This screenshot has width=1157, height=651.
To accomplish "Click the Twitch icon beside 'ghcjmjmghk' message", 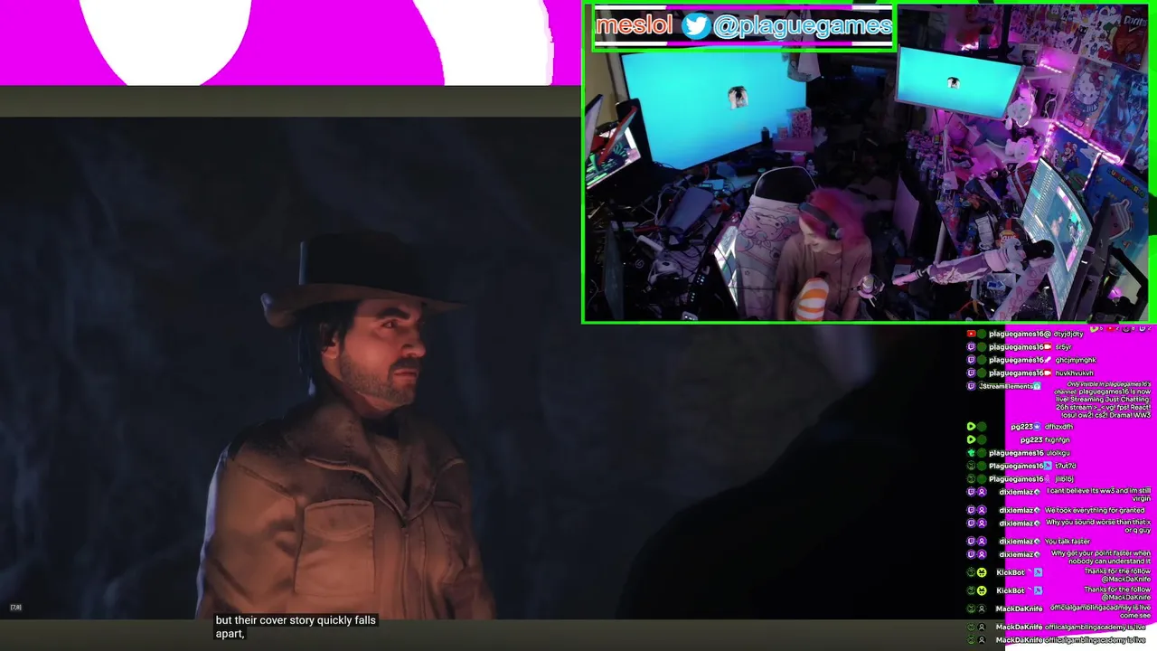I will click(x=972, y=360).
